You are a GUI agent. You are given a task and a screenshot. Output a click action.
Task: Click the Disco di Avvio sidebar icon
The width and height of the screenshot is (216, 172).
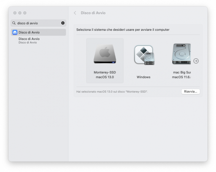coord(15,32)
